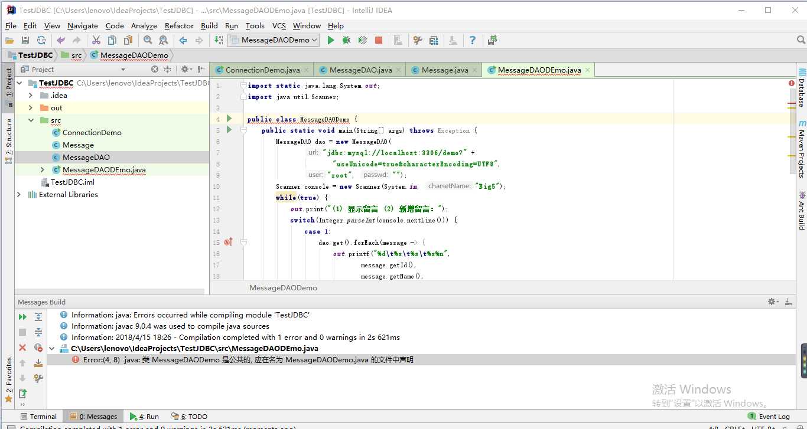The width and height of the screenshot is (807, 429).
Task: Click Run with Coverage icon
Action: click(363, 40)
